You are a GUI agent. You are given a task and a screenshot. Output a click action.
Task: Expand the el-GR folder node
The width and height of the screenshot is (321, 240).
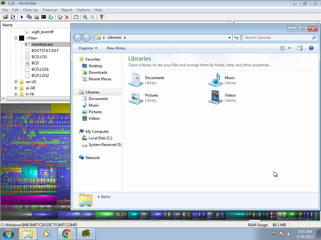pos(16,88)
